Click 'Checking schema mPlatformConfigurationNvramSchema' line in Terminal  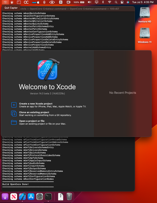35,140
